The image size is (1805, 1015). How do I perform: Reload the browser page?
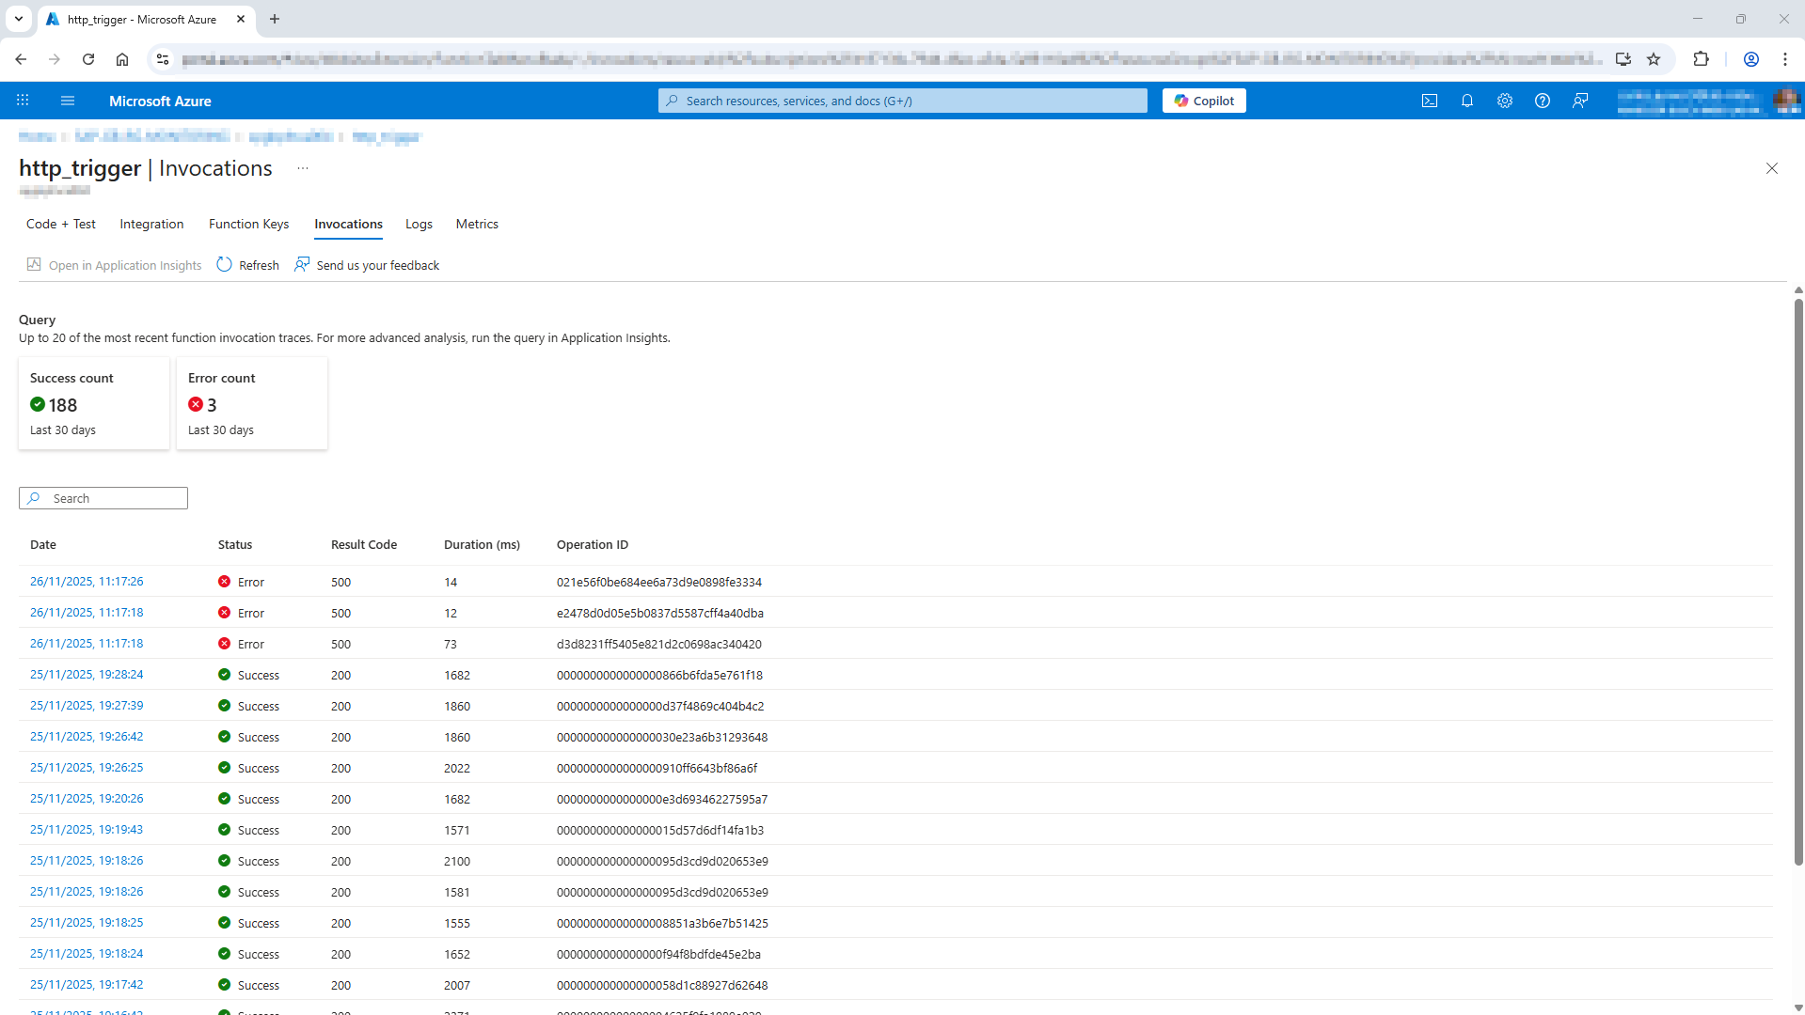click(88, 59)
